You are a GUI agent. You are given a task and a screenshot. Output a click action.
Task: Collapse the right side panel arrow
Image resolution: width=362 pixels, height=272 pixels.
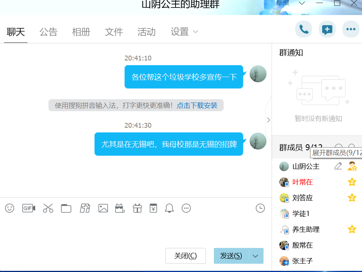(x=268, y=120)
